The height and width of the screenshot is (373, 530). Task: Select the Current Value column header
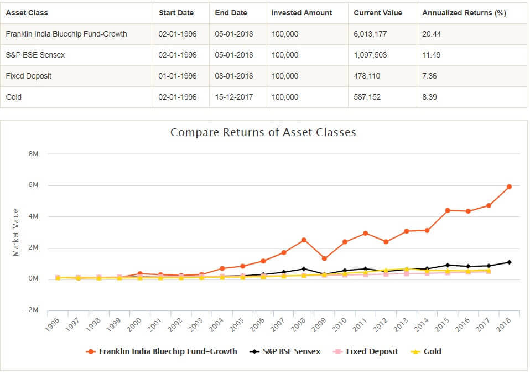click(378, 13)
